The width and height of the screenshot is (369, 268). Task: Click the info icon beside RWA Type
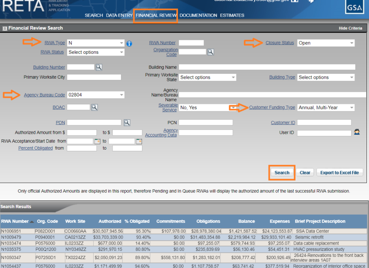tap(129, 44)
